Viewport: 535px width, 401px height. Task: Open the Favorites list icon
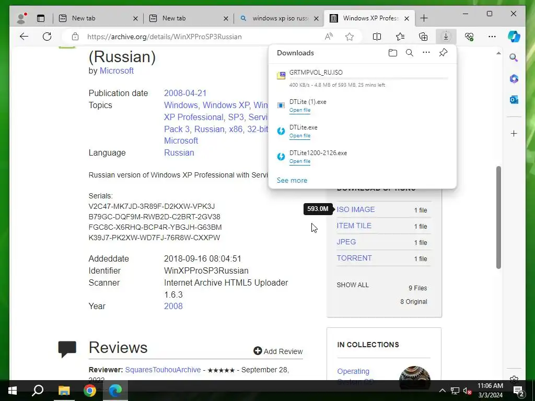[x=400, y=37]
